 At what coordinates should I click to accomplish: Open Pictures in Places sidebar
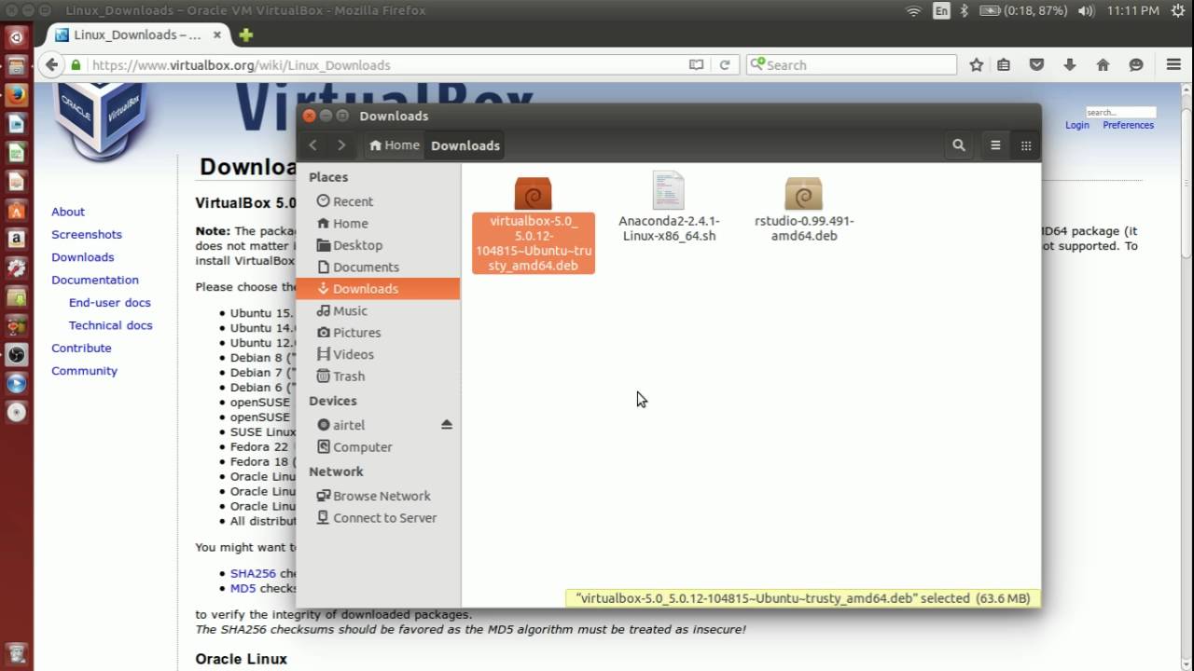tap(378, 333)
